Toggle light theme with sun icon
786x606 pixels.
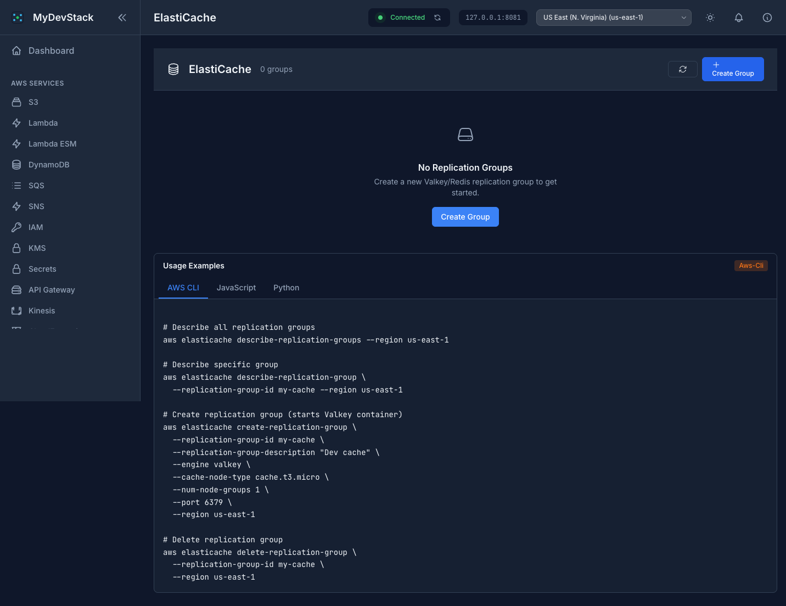(710, 18)
